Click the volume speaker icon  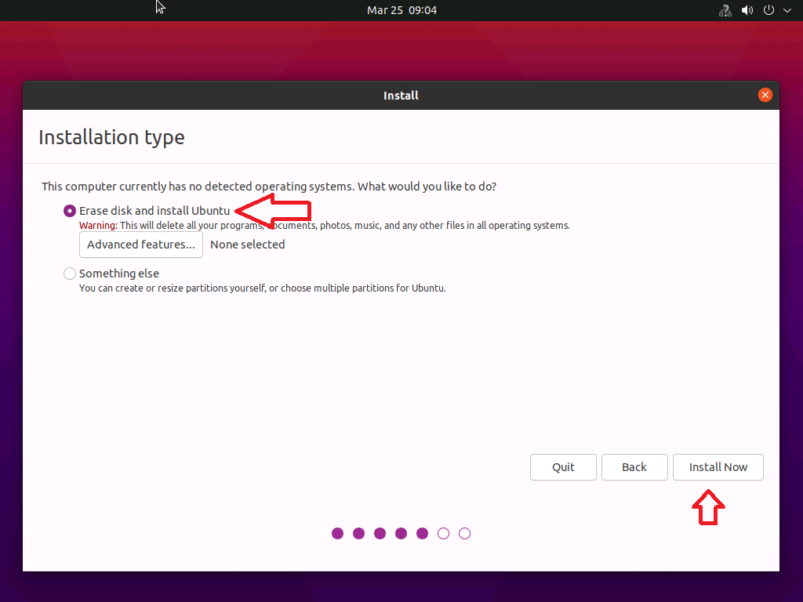click(747, 10)
